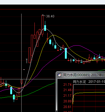
Task: Click the 21.46 price label in the popup
Action: coord(67,90)
